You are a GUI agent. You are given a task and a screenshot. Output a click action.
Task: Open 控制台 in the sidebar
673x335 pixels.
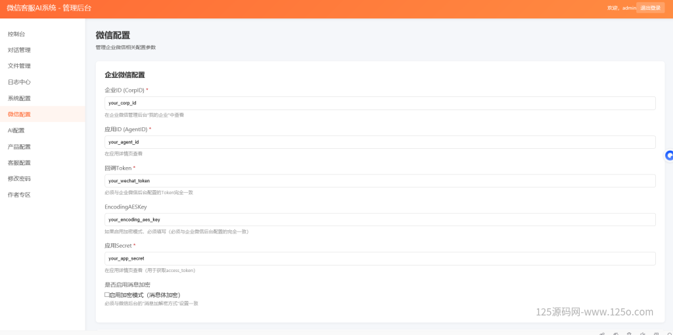point(16,34)
